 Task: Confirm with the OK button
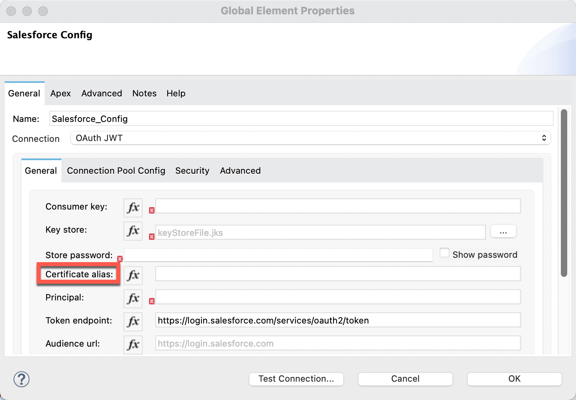coord(514,379)
